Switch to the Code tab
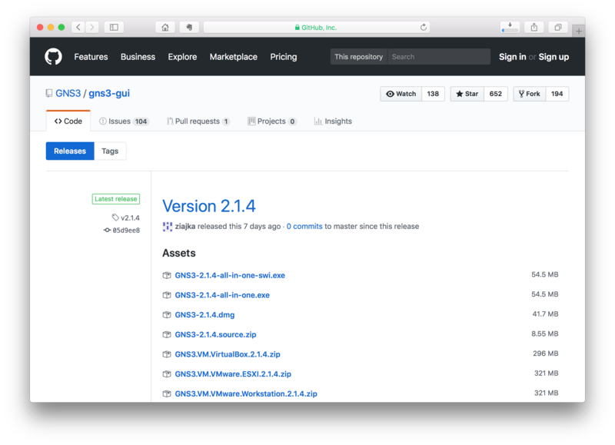This screenshot has width=615, height=445. click(68, 121)
